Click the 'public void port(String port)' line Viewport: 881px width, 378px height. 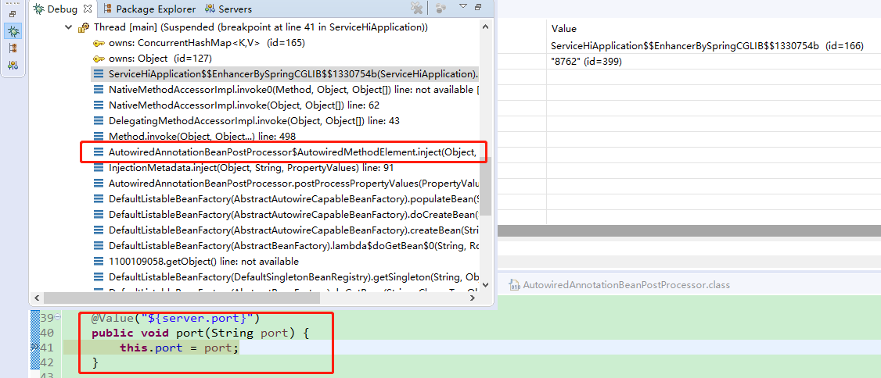[x=200, y=333]
